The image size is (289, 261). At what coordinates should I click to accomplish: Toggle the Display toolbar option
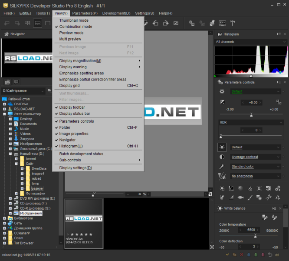(72, 107)
